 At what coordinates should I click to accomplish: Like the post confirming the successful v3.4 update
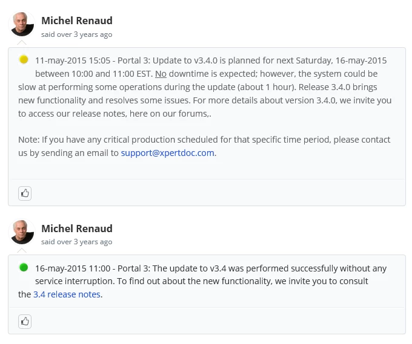coord(25,322)
